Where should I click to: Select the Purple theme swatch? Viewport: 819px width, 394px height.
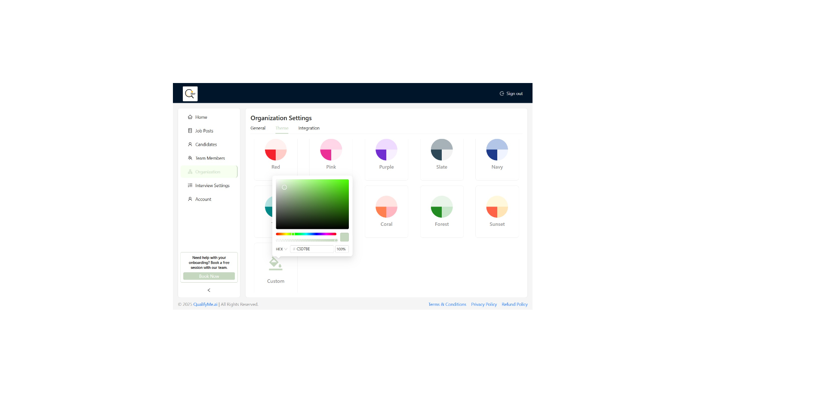pos(386,150)
